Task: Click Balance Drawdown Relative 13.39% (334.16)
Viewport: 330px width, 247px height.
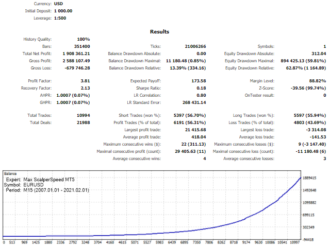Action: [x=188, y=68]
